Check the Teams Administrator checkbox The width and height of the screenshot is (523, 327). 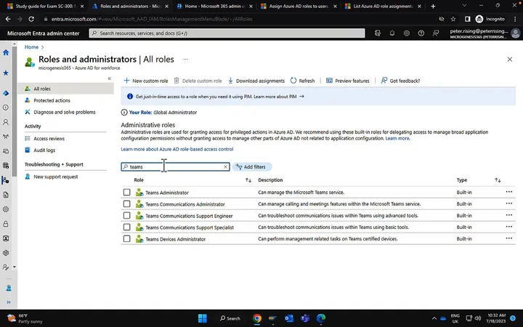pos(126,192)
